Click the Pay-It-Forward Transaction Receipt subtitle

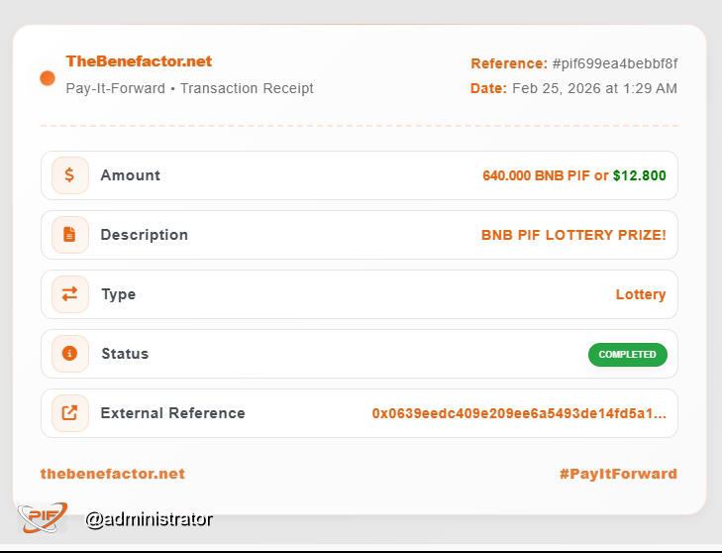click(190, 88)
